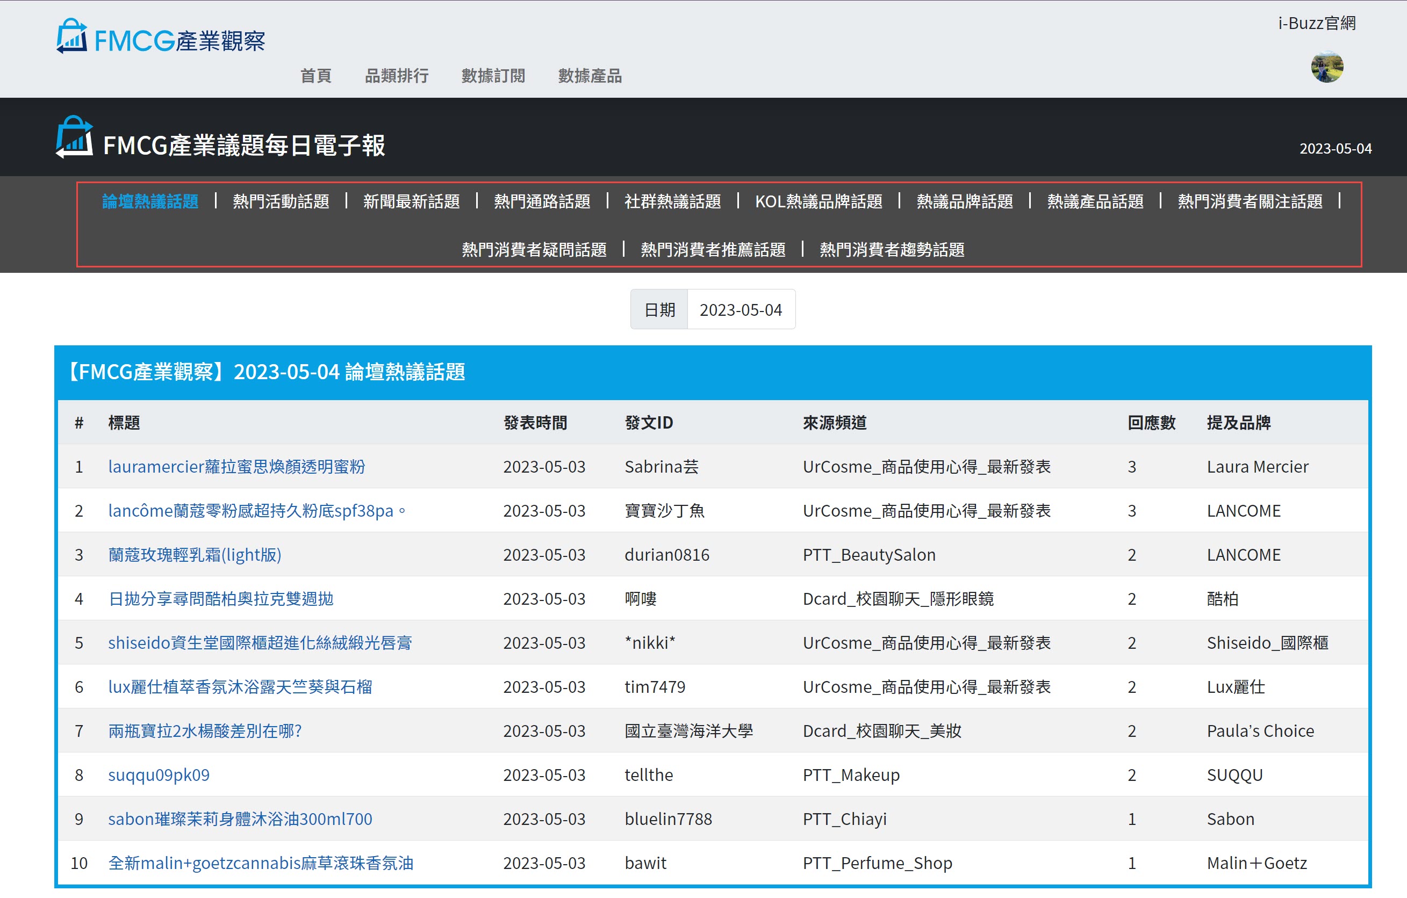Click the 提及品牌 column header

[1239, 423]
